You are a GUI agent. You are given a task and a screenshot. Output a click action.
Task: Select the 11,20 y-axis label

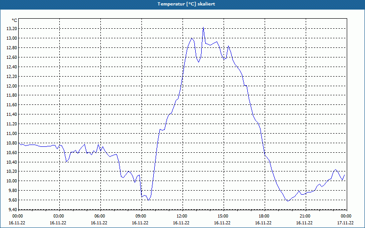pyautogui.click(x=12, y=124)
